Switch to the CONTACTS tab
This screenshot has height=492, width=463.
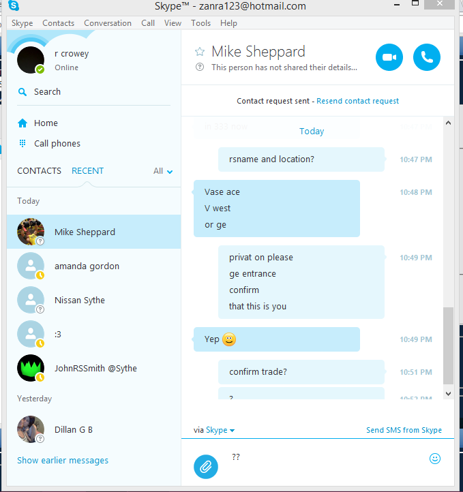pyautogui.click(x=40, y=170)
